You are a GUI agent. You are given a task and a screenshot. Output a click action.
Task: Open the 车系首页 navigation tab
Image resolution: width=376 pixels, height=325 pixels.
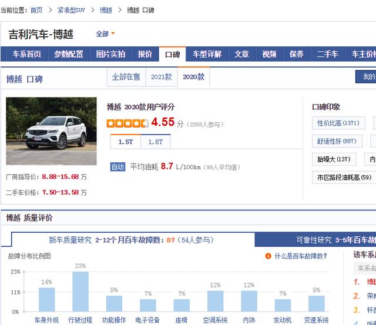26,54
